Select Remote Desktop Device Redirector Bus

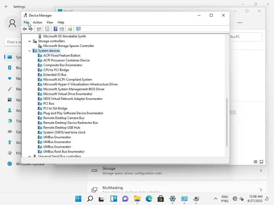click(71, 123)
